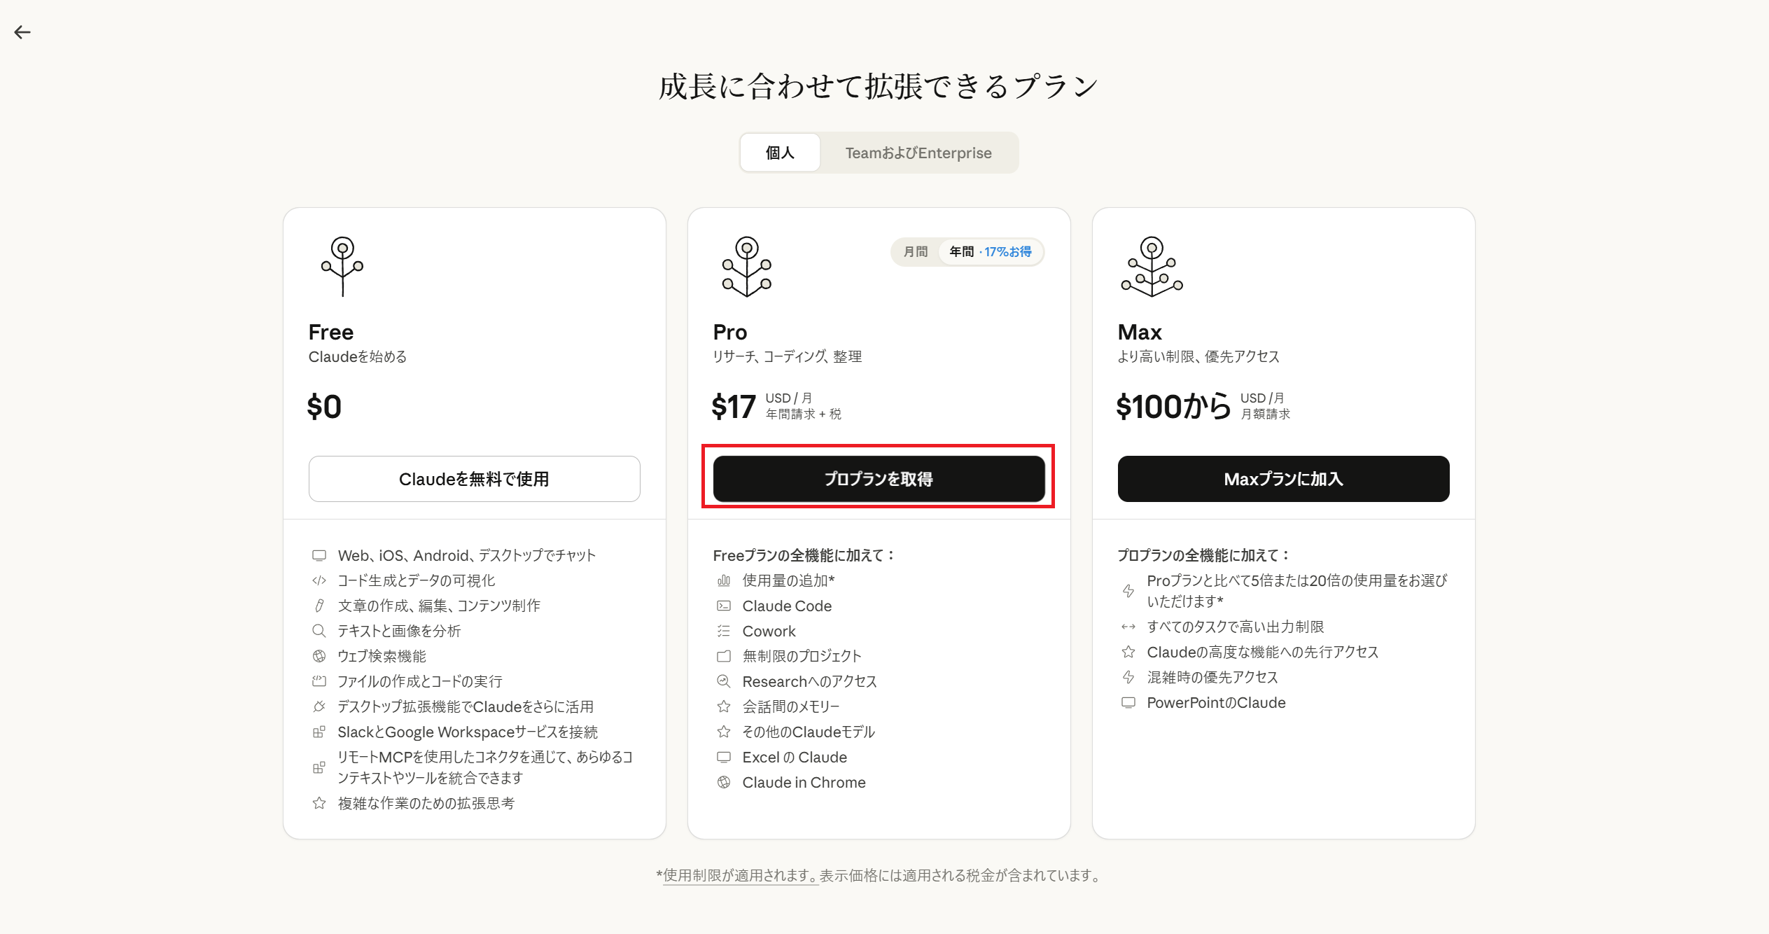The width and height of the screenshot is (1769, 934).
Task: Click the Free plan sprout icon
Action: 342,266
